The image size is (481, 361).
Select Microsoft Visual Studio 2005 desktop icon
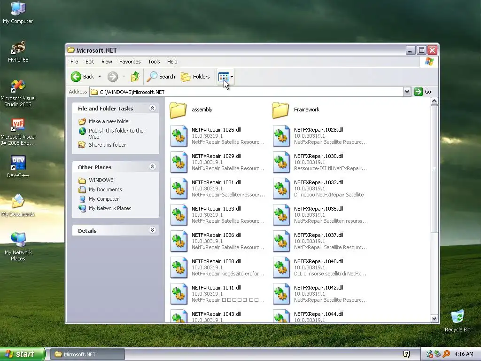(x=18, y=94)
